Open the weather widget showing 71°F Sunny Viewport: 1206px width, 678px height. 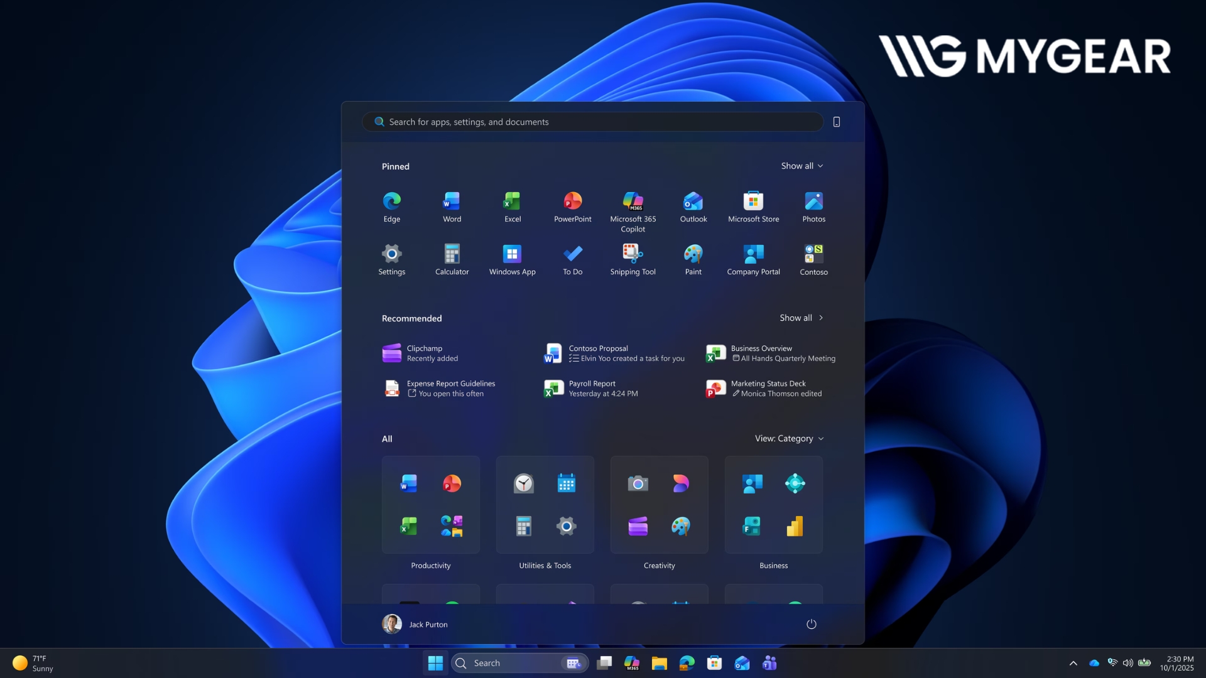click(33, 663)
